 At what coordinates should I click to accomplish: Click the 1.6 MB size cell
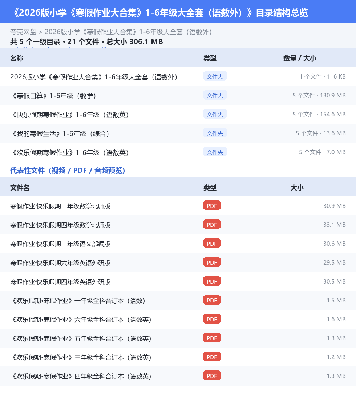336,319
